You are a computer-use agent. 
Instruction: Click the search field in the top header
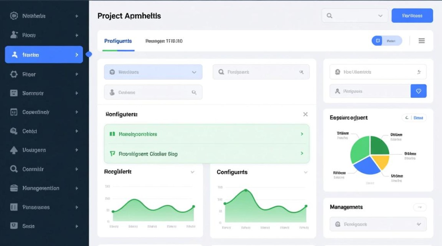click(x=355, y=16)
